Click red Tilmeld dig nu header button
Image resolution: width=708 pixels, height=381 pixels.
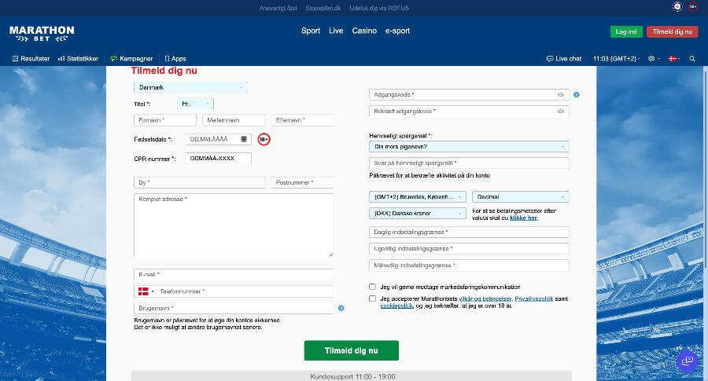[x=673, y=31]
